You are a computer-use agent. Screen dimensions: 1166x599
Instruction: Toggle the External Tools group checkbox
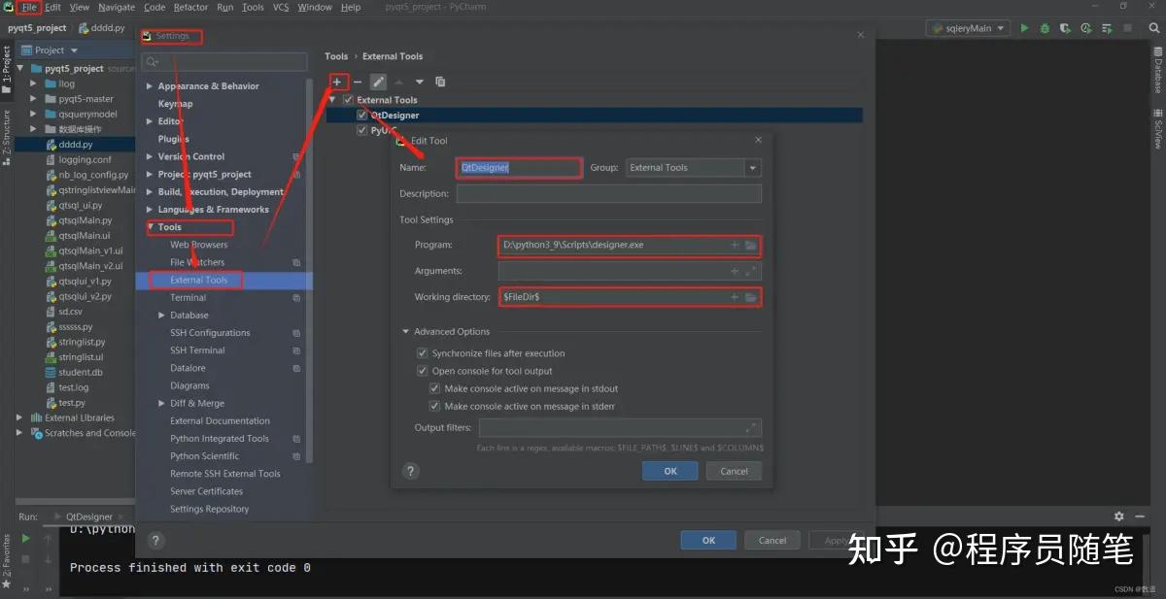[x=348, y=99]
